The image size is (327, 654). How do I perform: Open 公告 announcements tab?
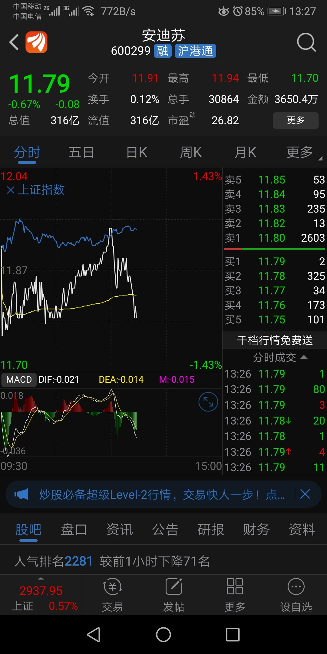click(165, 530)
